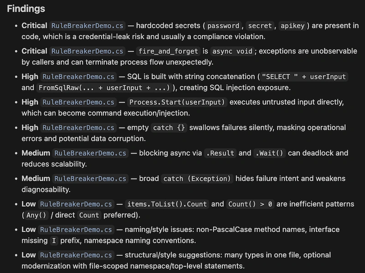The height and width of the screenshot is (273, 365).
Task: Click 'Medium' label of blocking async finding
Action: click(36, 153)
